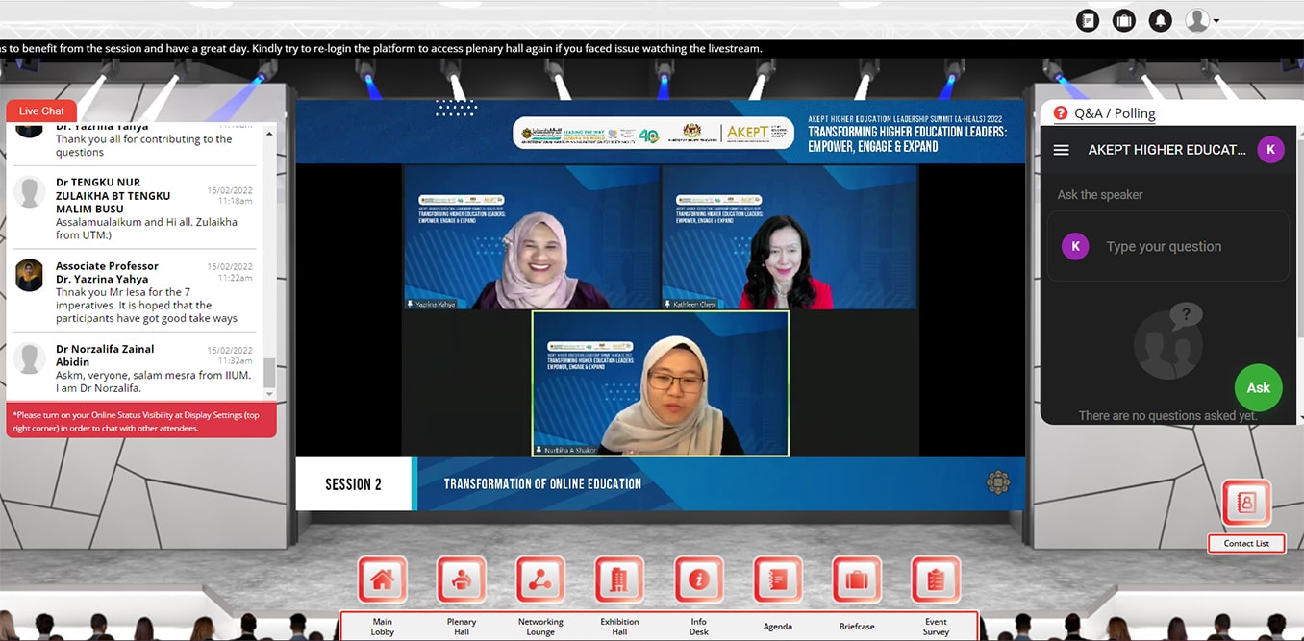Select the Networking Lounge label
The width and height of the screenshot is (1304, 641).
pyautogui.click(x=540, y=627)
